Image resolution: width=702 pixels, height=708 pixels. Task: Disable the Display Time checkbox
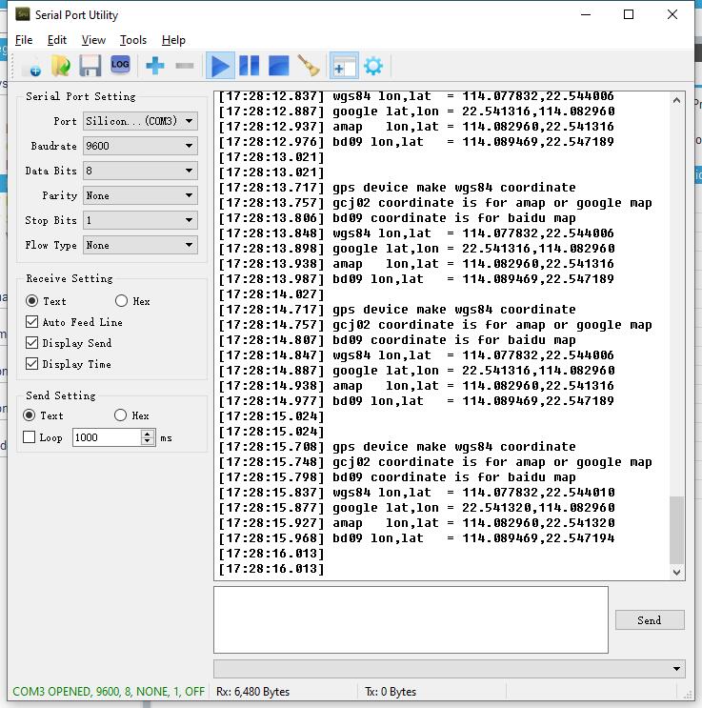pyautogui.click(x=32, y=364)
